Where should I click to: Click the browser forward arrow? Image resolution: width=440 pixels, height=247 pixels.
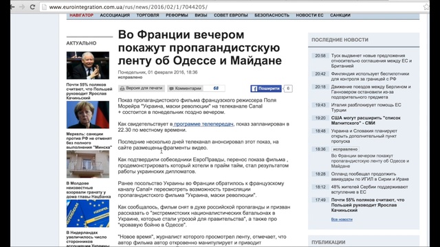click(x=22, y=7)
